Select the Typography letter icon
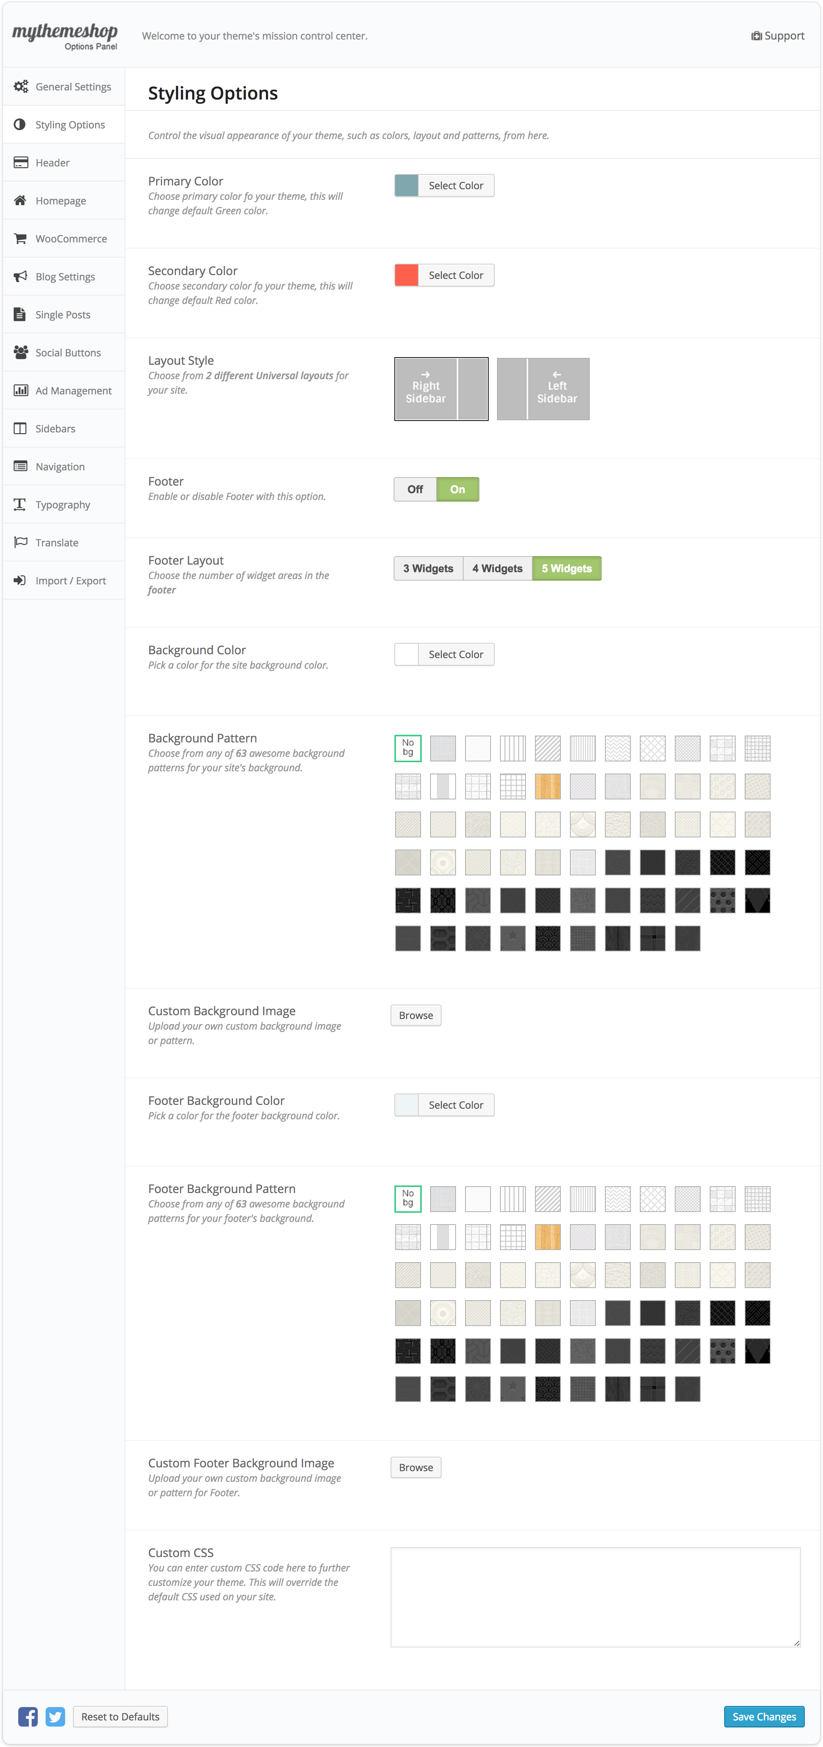This screenshot has width=823, height=1747. pos(21,504)
